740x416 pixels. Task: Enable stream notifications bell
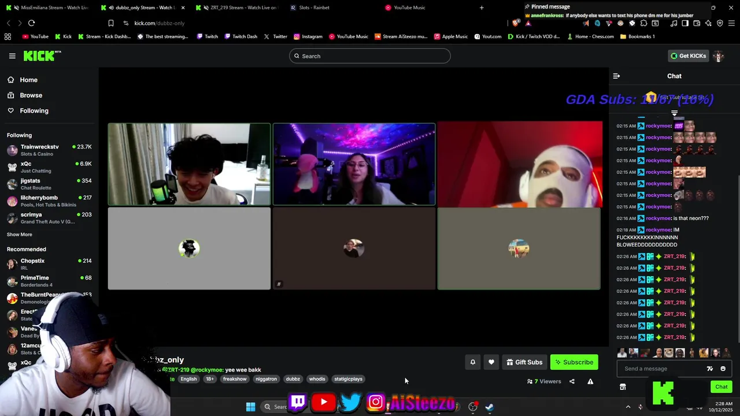(x=472, y=362)
